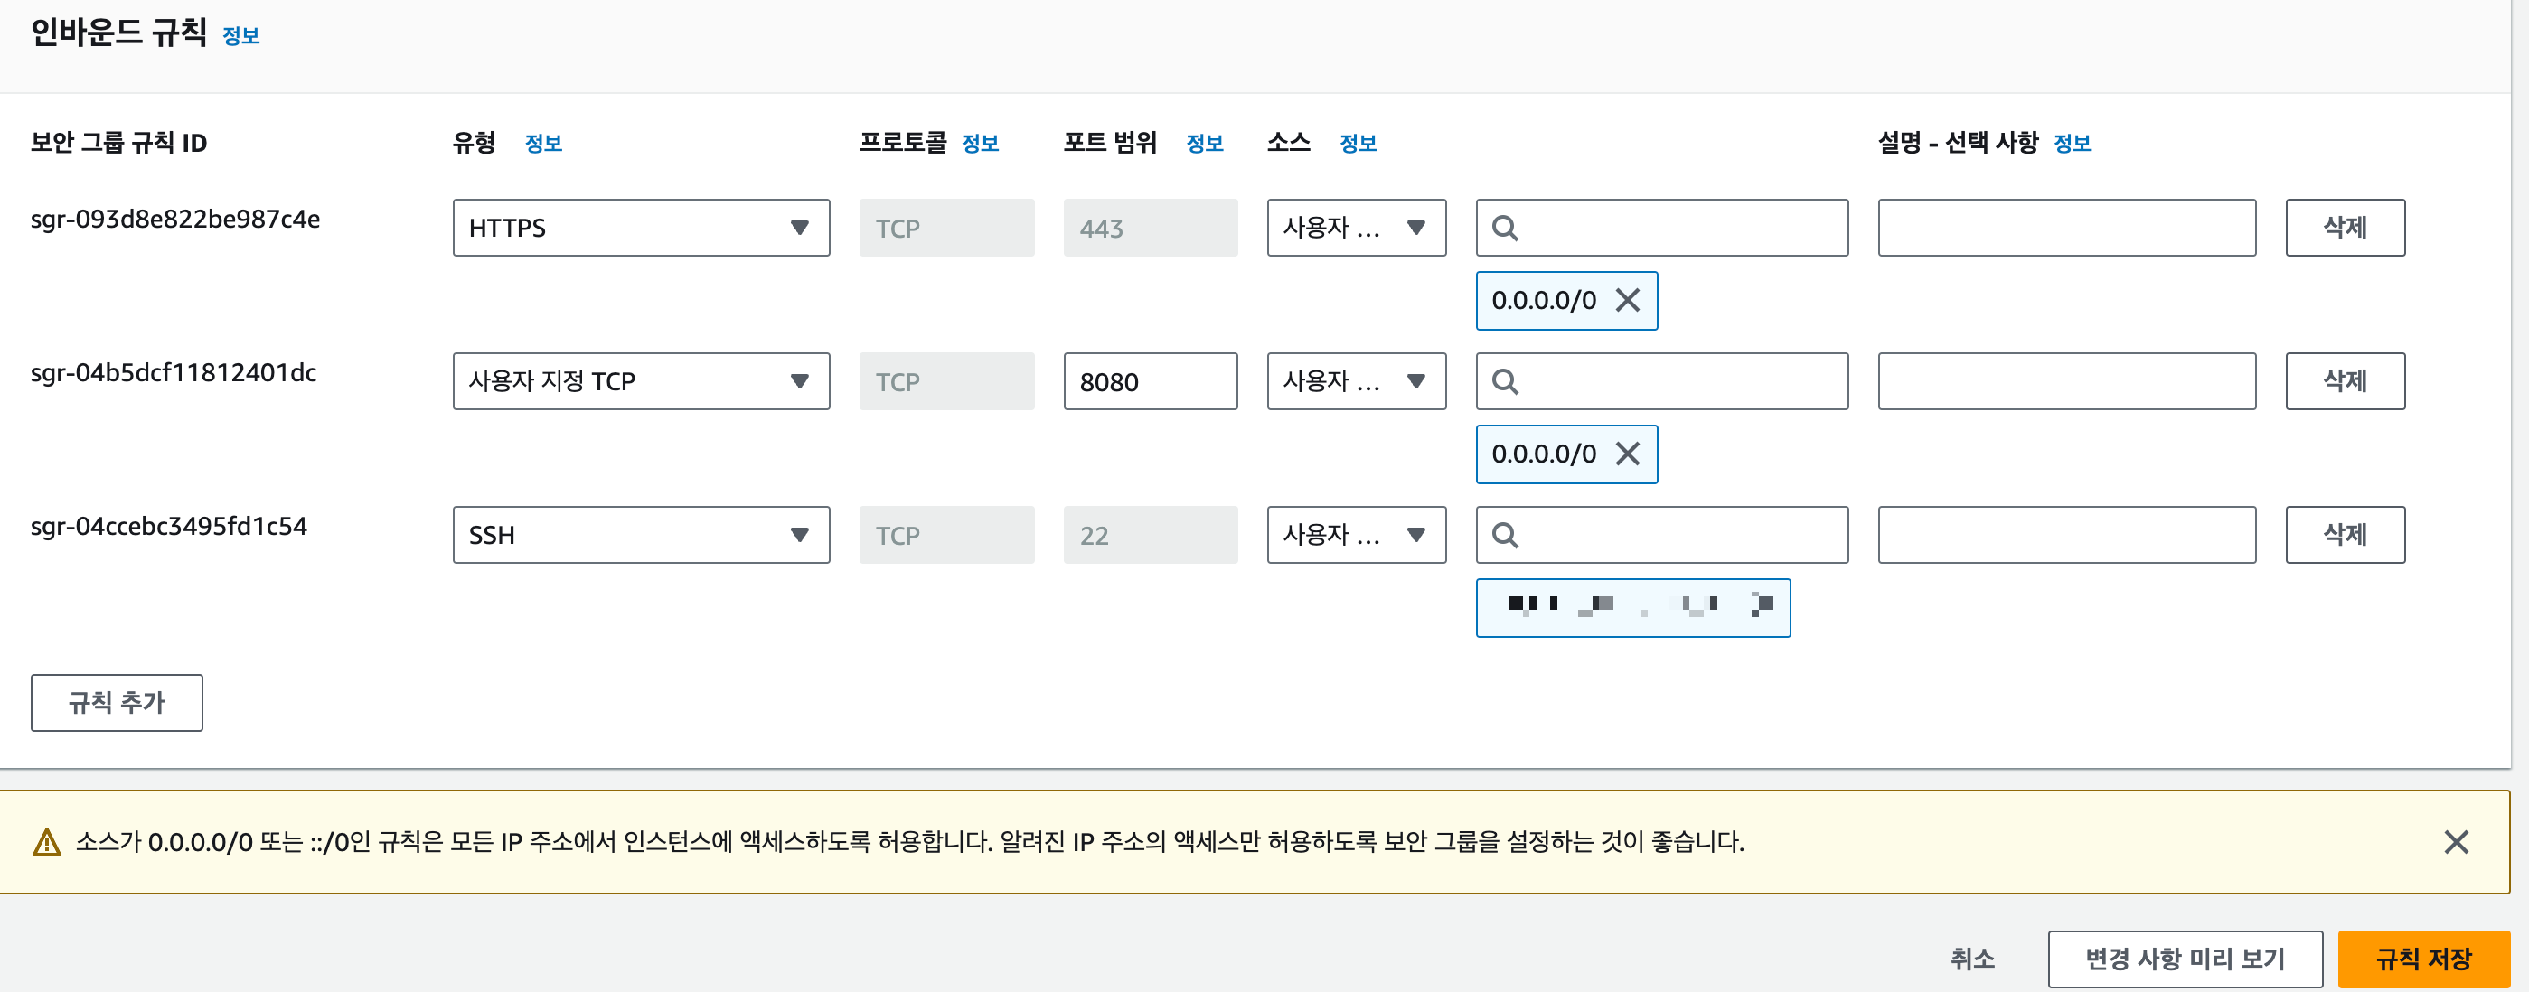Open the SSH type dropdown
This screenshot has height=992, width=2529.
click(x=641, y=535)
